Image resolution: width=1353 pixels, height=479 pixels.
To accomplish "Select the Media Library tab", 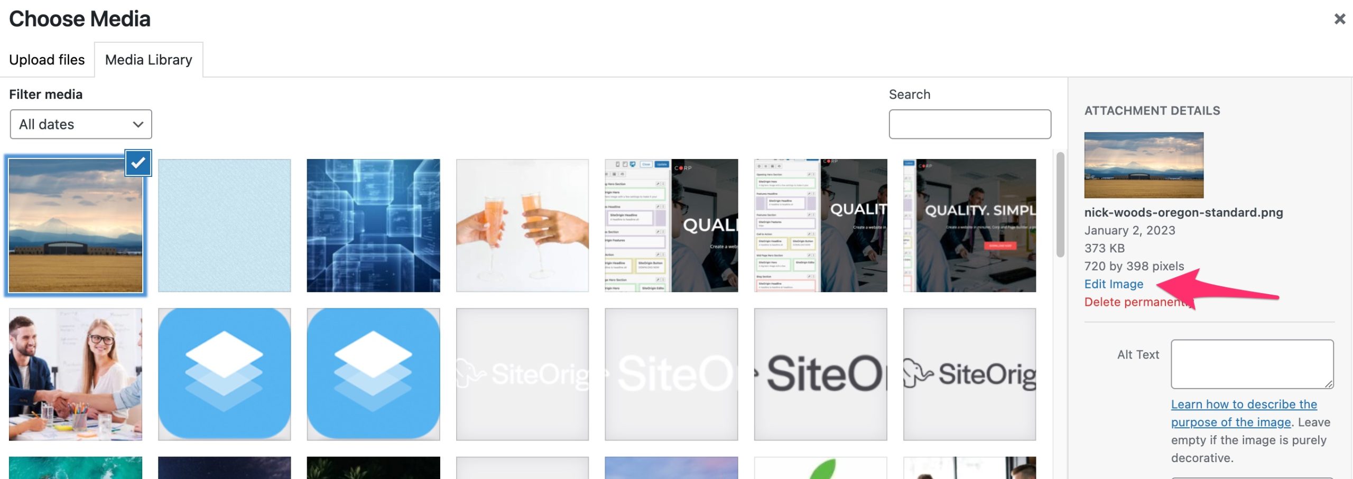I will 149,60.
